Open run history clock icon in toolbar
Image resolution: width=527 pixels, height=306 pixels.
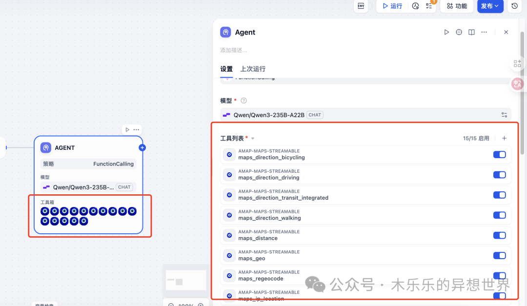tap(415, 6)
